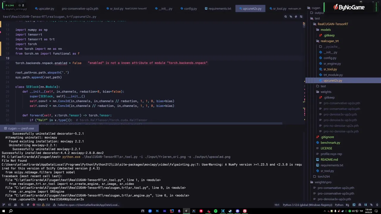This screenshot has height=214, width=381.
Task: Open the debugger bug icon in status bar
Action: [360, 205]
